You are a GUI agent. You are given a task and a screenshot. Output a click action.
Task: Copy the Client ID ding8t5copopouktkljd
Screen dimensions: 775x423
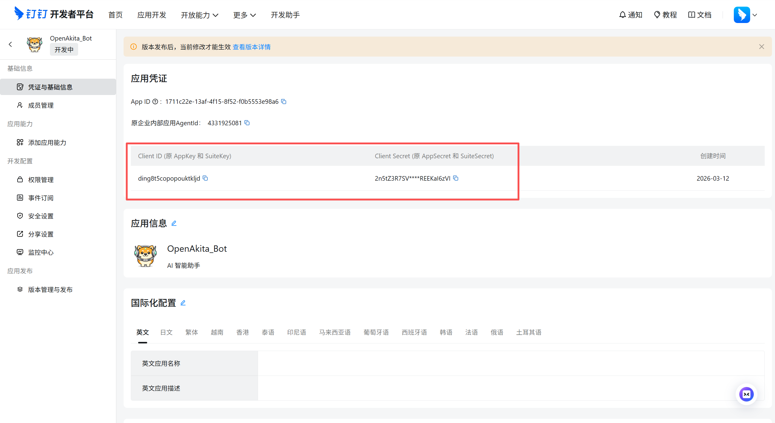click(205, 178)
